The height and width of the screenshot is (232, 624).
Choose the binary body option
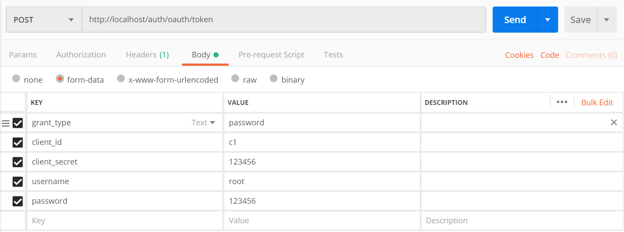click(x=274, y=79)
